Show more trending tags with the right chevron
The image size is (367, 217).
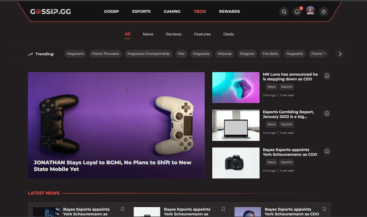click(x=340, y=54)
